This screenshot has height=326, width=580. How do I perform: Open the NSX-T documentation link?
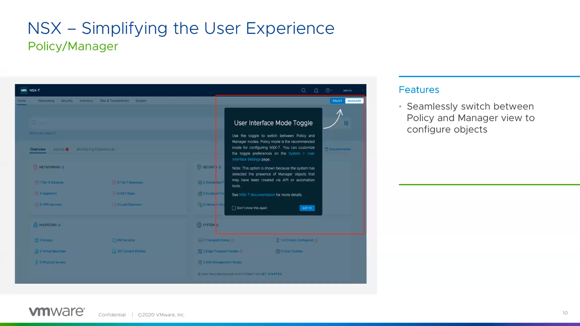257,195
